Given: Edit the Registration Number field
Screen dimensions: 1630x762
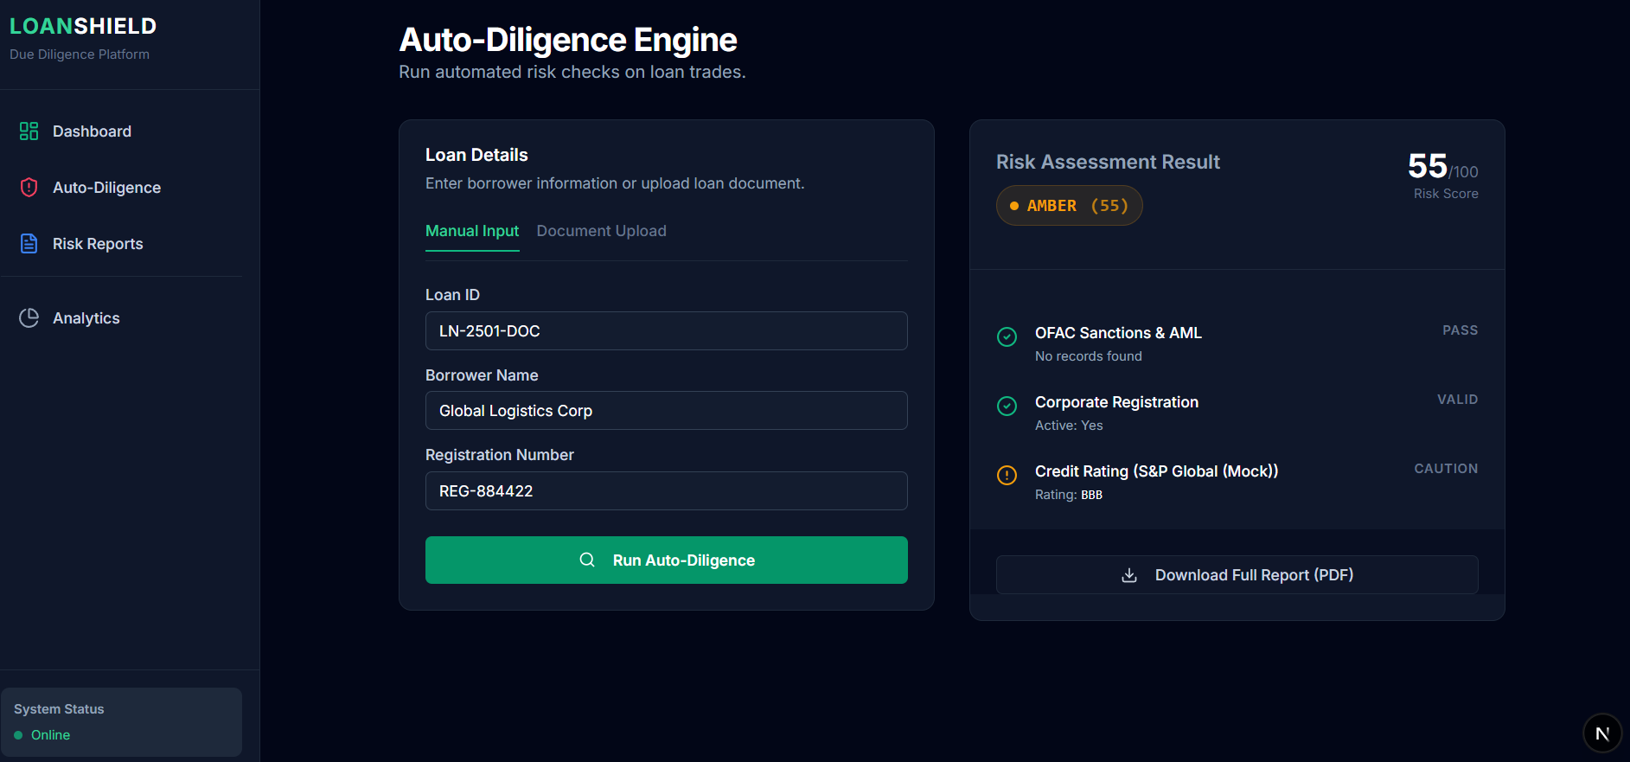Looking at the screenshot, I should point(666,491).
